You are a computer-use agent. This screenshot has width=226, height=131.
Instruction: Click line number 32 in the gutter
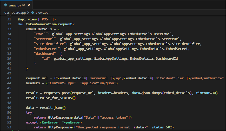(x=9, y=24)
